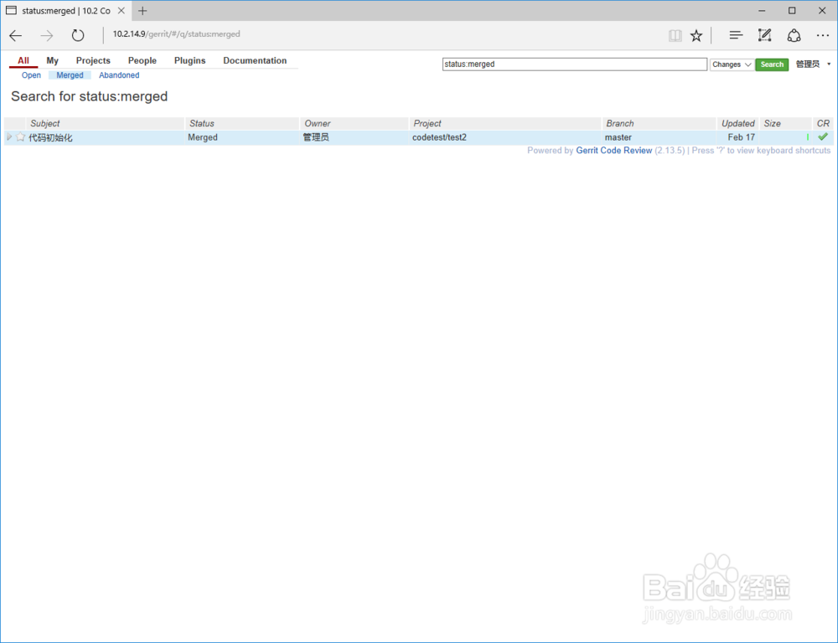Click the green CR check mark icon
Image resolution: width=838 pixels, height=643 pixels.
822,136
